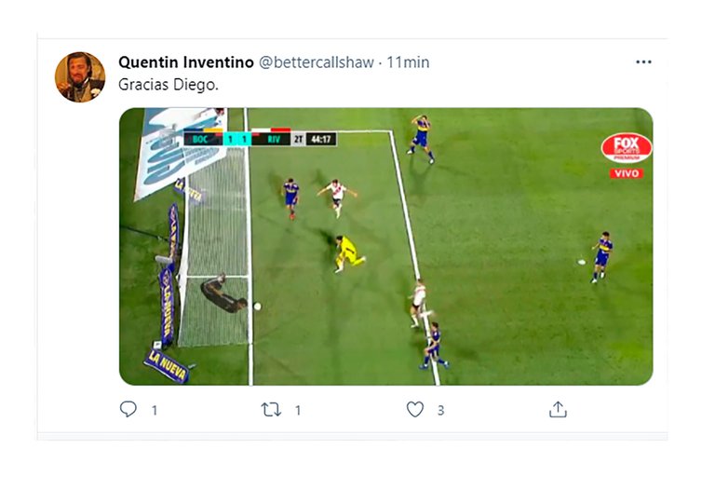The width and height of the screenshot is (715, 477).
Task: Open the 11min timestamp link
Action: tap(408, 62)
